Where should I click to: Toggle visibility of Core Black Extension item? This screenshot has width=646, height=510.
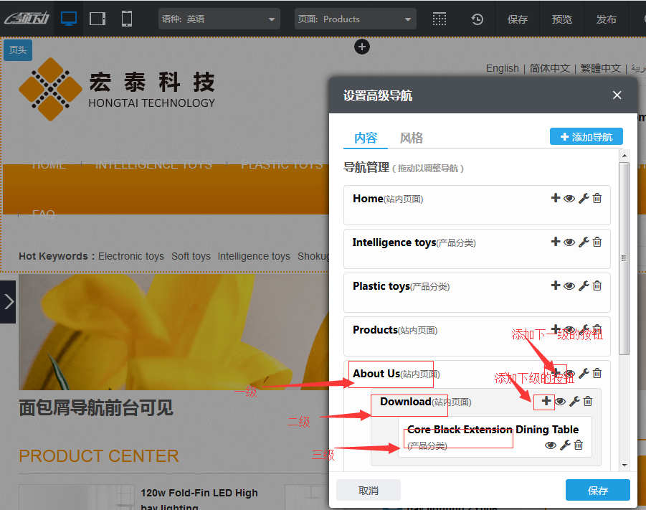(x=551, y=445)
